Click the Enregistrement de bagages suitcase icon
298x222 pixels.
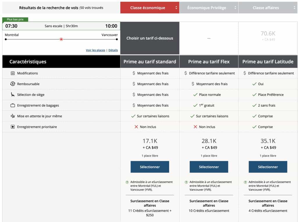point(13,105)
